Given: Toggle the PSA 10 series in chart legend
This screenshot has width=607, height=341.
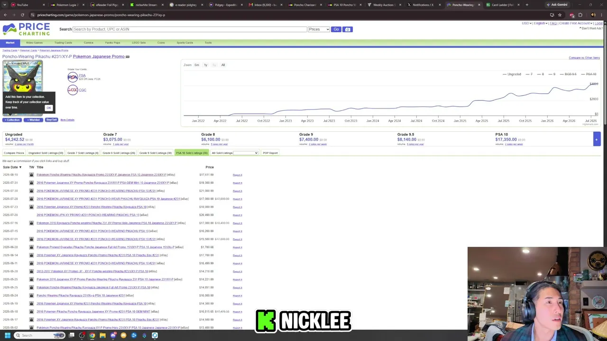Looking at the screenshot, I should click(588, 74).
